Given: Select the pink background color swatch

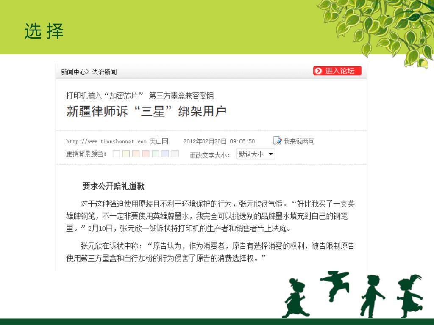Looking at the screenshot, I should click(x=146, y=154).
